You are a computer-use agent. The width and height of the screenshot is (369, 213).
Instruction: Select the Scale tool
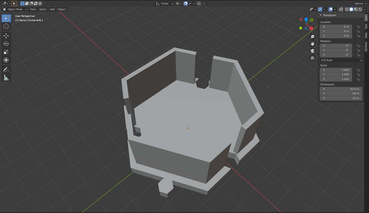coord(6,52)
